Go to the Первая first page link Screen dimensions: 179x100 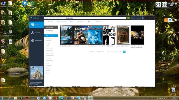pos(91,52)
